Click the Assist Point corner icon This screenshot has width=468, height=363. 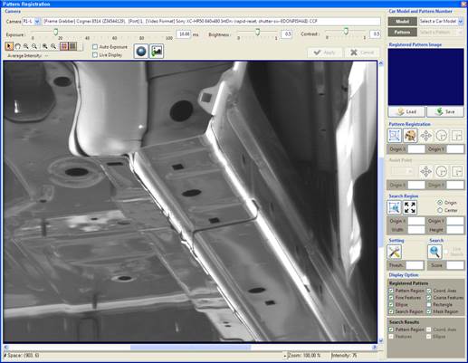(457, 172)
